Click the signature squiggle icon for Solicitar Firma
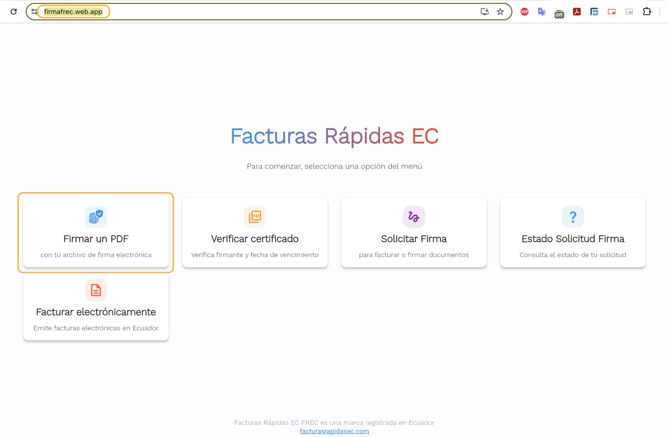Viewport: 668px width, 437px height. pyautogui.click(x=414, y=216)
